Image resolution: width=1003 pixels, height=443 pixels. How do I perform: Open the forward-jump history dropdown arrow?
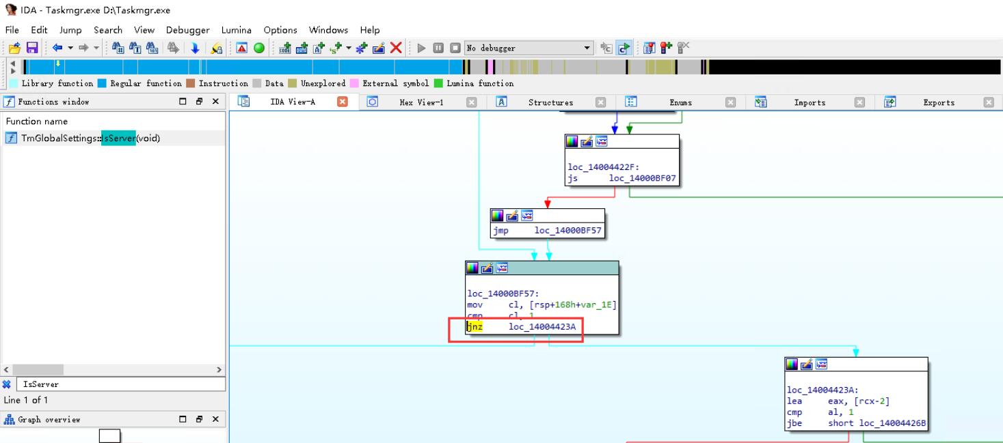click(97, 48)
